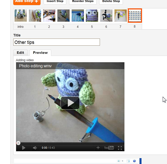Switch to the Edit tab
This screenshot has width=167, height=164.
[x=20, y=53]
